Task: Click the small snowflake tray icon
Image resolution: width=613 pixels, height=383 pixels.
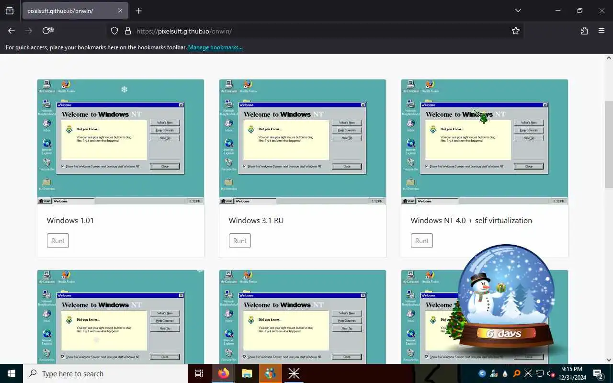Action: (528, 373)
